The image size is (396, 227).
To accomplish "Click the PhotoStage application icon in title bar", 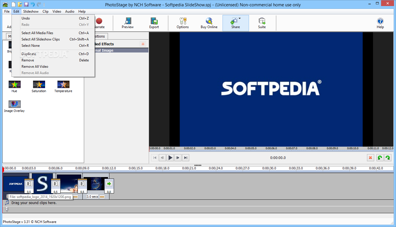I will click(x=5, y=4).
